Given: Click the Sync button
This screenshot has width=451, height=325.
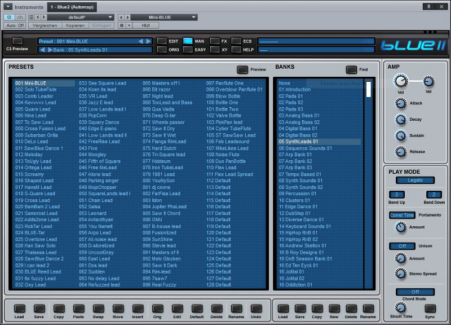Looking at the screenshot, I should pos(430,308).
